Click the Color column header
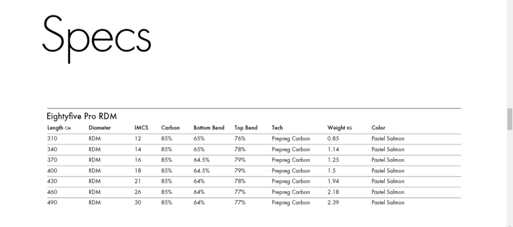 tap(379, 128)
